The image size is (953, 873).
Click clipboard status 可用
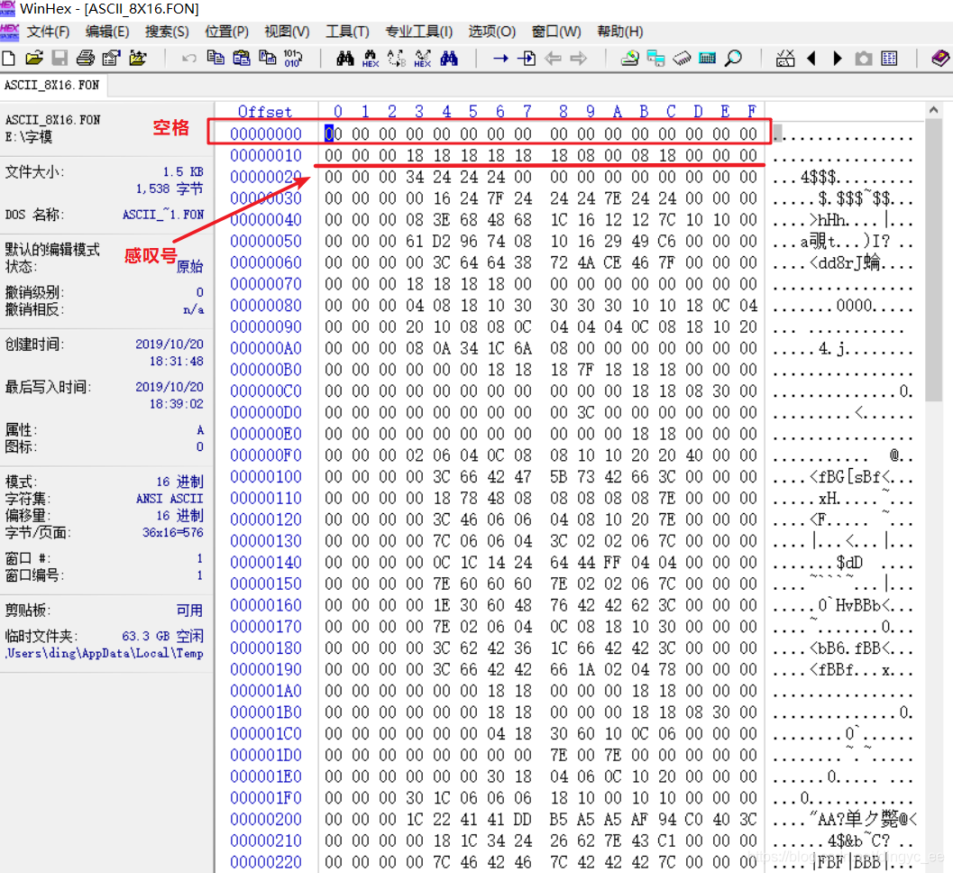[x=189, y=611]
